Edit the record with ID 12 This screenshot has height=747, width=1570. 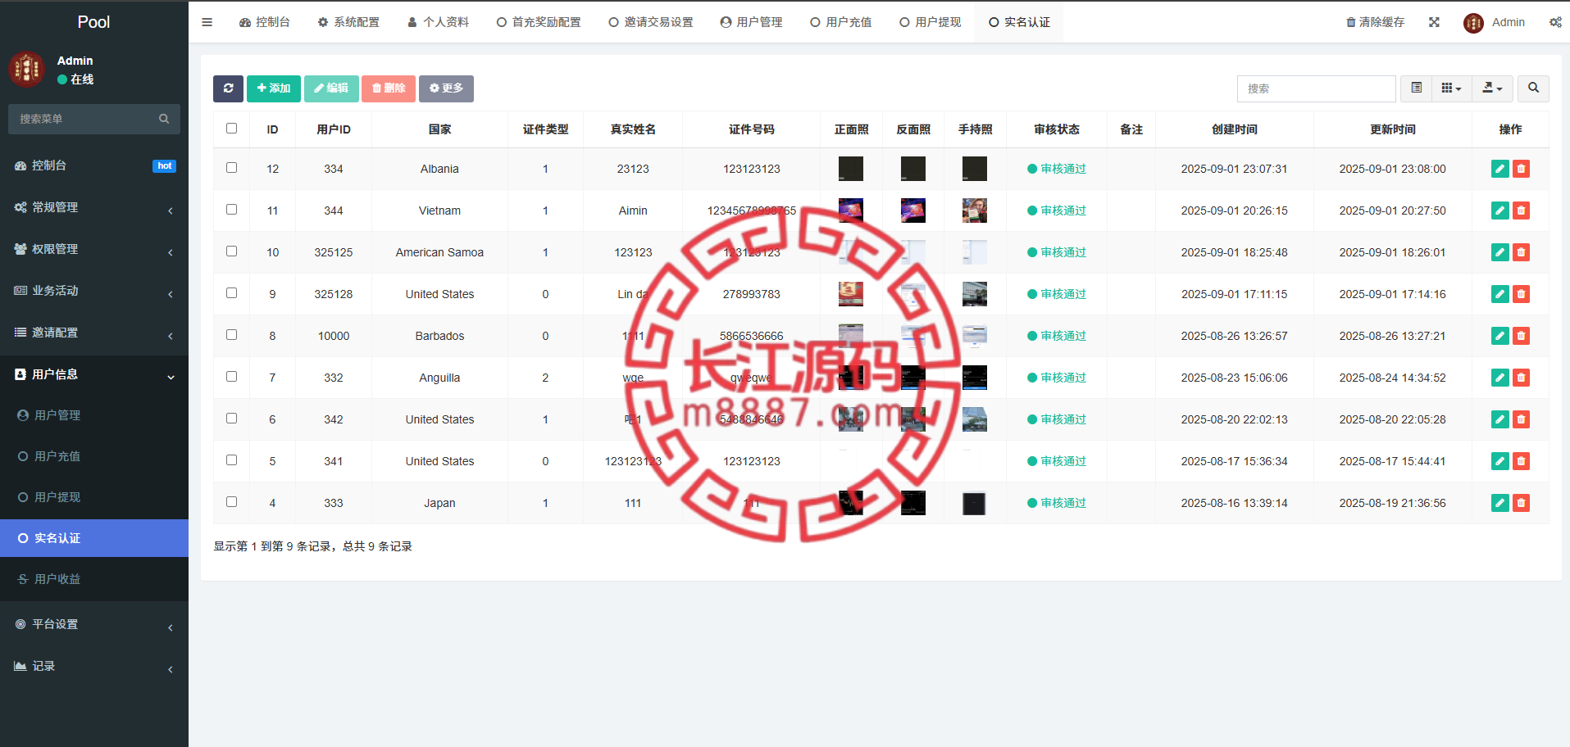[1500, 169]
